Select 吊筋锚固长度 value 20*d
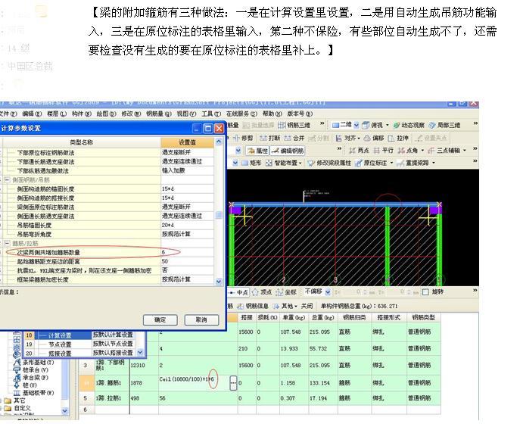The width and height of the screenshot is (520, 430). tap(188, 225)
